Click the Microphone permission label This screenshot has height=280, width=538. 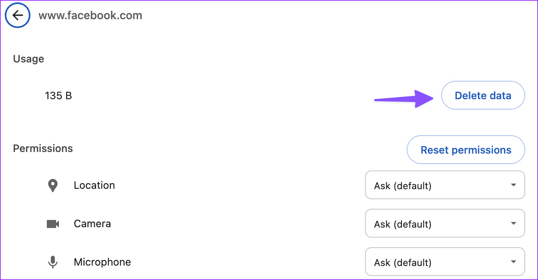102,262
